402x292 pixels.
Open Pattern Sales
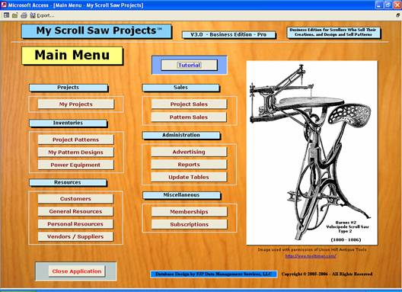[x=189, y=117]
